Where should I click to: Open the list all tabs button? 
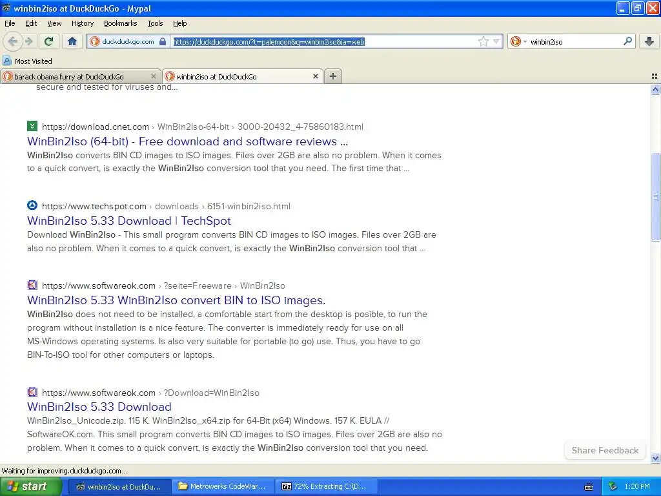[x=655, y=76]
